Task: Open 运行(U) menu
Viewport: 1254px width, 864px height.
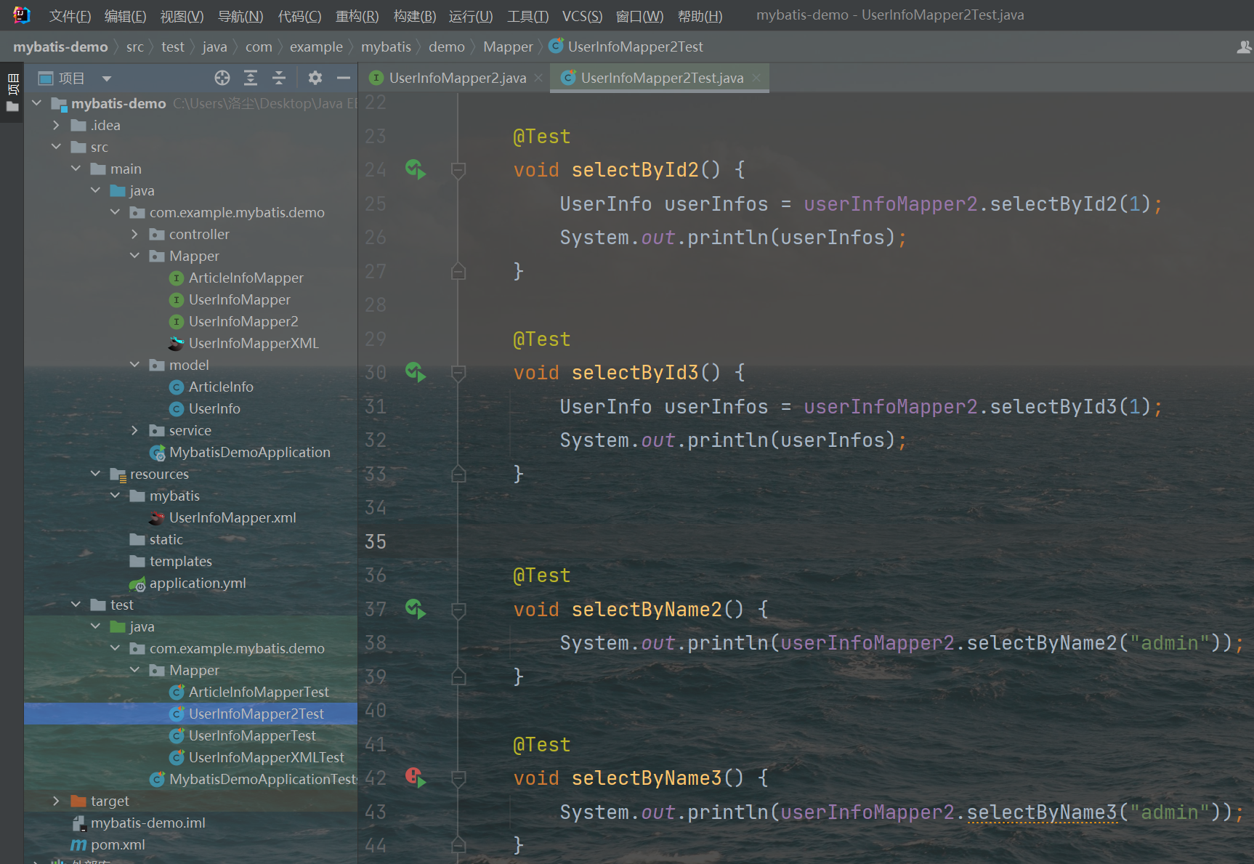Action: 470,16
